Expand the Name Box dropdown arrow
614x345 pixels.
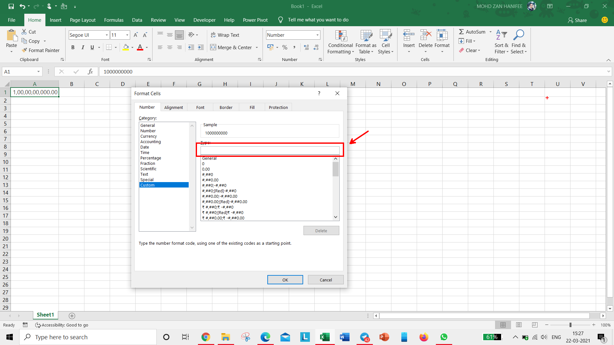38,72
